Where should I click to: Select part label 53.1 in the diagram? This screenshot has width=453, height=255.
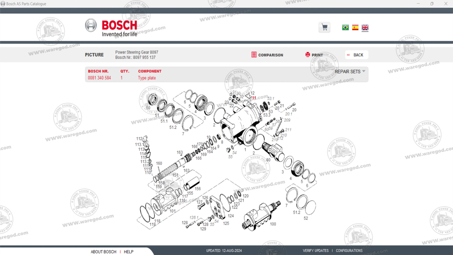pyautogui.click(x=271, y=98)
